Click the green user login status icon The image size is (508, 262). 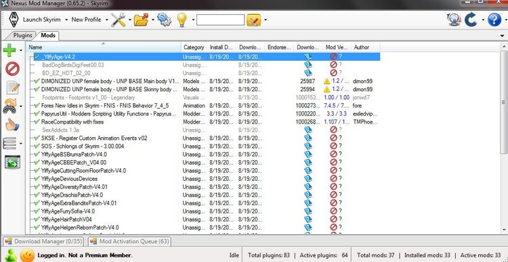click(x=11, y=255)
